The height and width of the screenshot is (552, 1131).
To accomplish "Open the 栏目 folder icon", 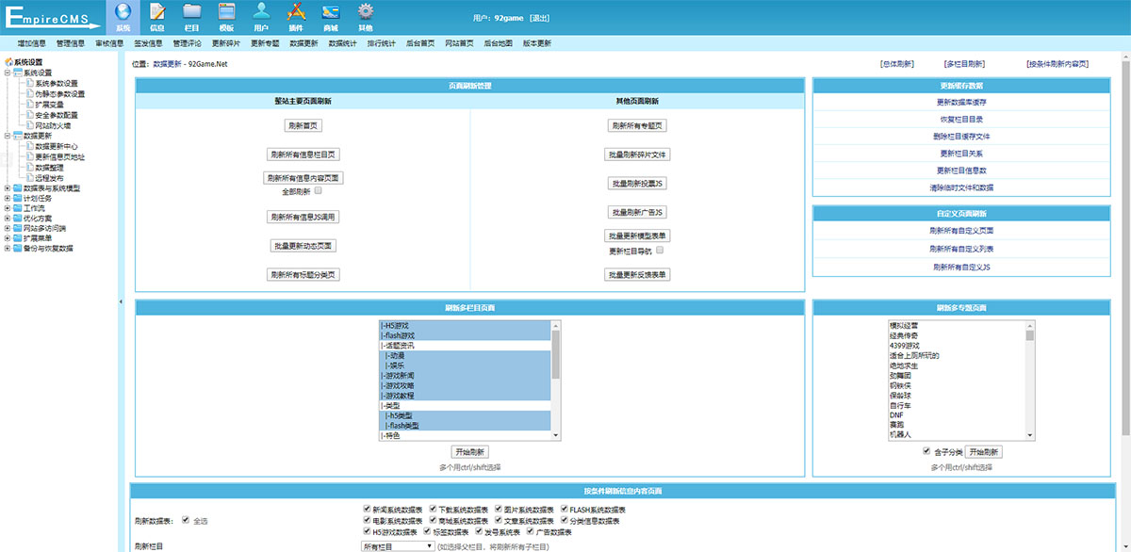I will 192,12.
